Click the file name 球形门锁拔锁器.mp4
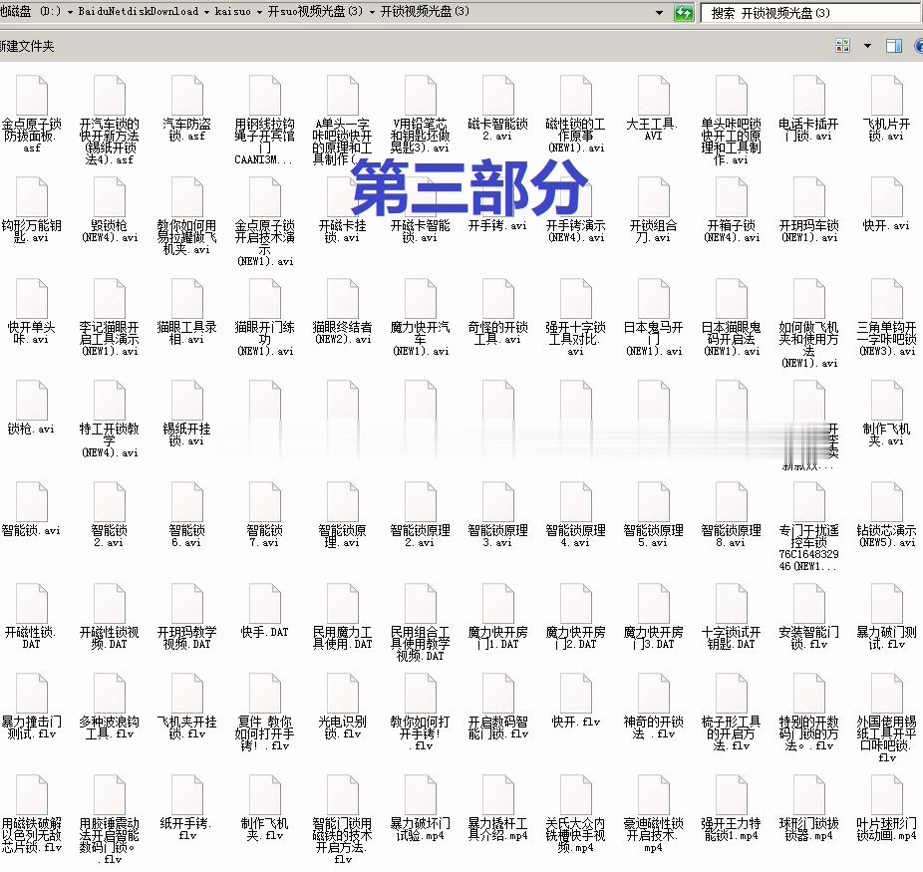This screenshot has height=872, width=923. coord(808,829)
